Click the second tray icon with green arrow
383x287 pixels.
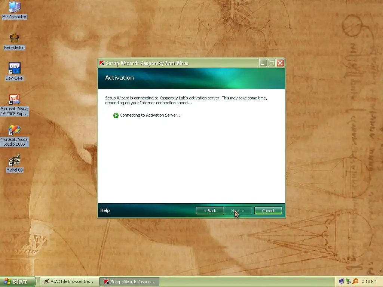(348, 282)
